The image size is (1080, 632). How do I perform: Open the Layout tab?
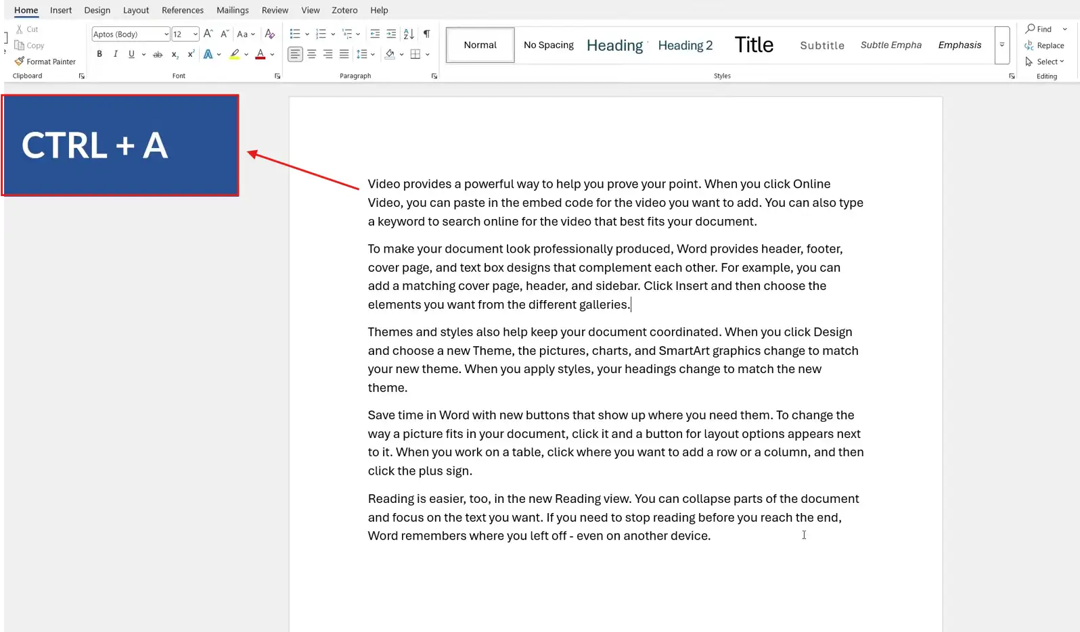tap(136, 10)
